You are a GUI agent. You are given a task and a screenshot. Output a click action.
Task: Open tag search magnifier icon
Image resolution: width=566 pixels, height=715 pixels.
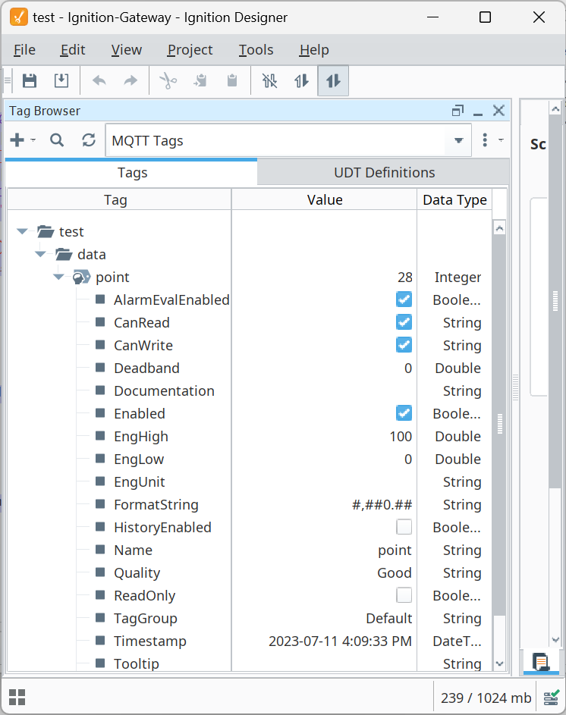pos(57,140)
